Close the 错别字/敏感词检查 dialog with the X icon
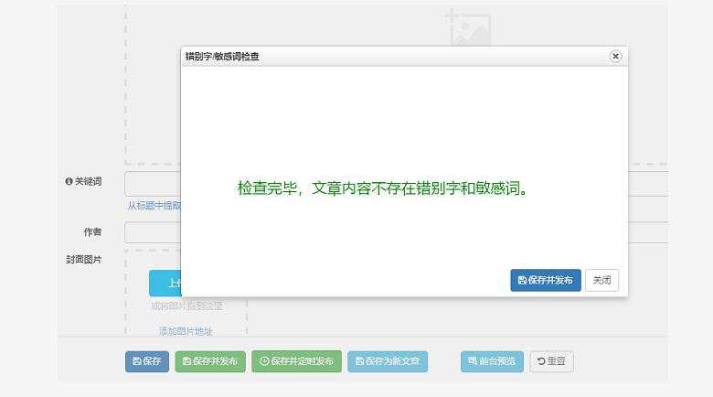 615,56
